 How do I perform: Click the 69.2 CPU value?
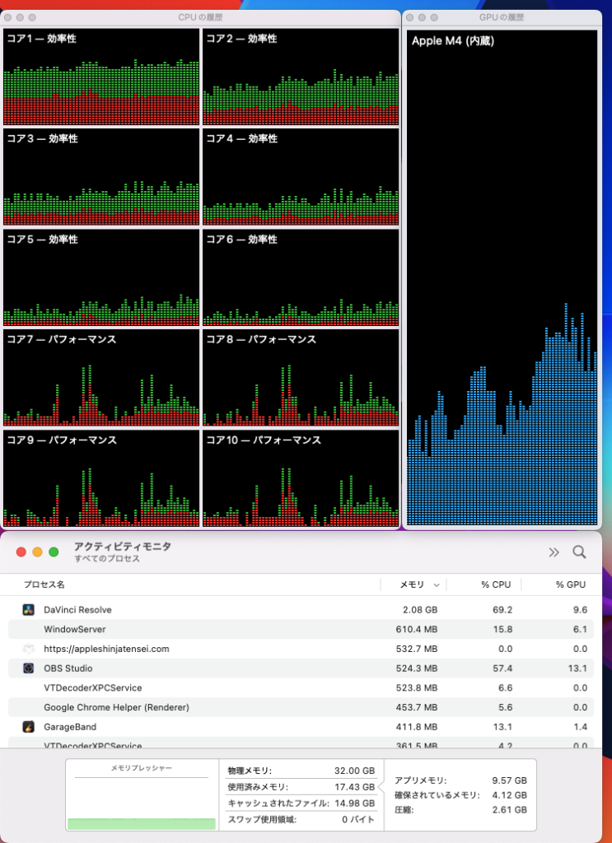click(502, 610)
